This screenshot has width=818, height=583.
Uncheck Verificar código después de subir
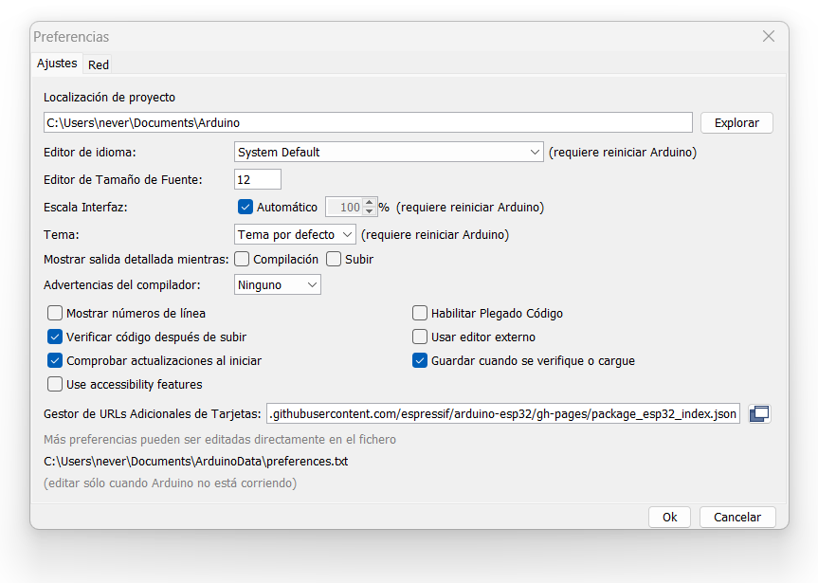coord(55,337)
